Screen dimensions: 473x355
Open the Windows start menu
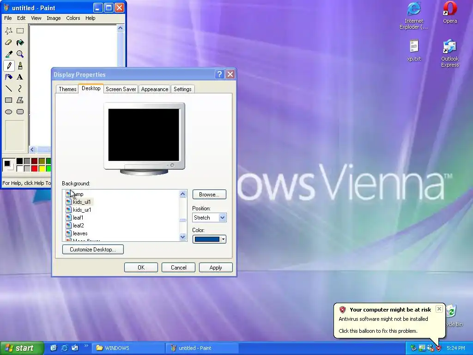[x=22, y=348]
